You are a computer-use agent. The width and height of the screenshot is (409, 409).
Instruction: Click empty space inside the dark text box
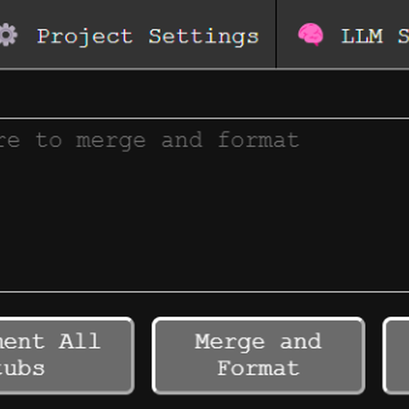[204, 232]
